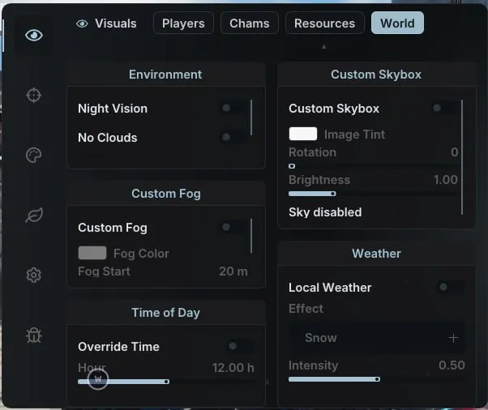Click the plus icon in Snow effect box
The image size is (488, 410).
(x=453, y=338)
